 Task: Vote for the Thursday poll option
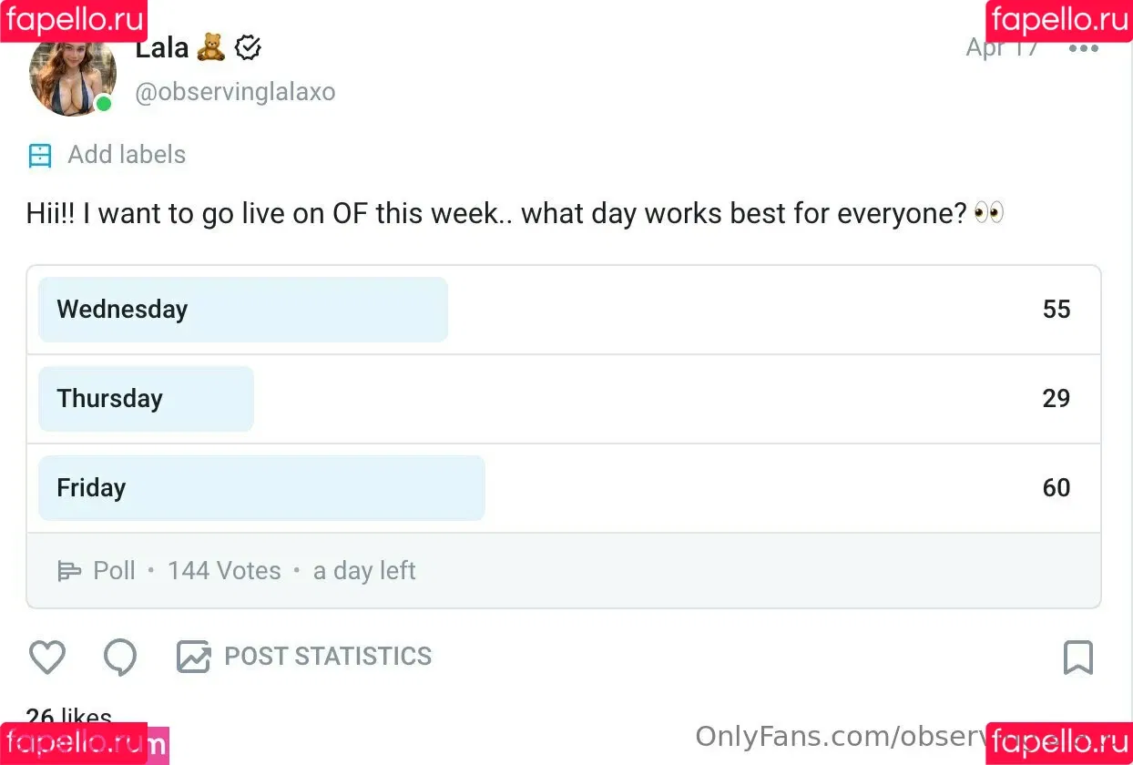click(x=564, y=399)
